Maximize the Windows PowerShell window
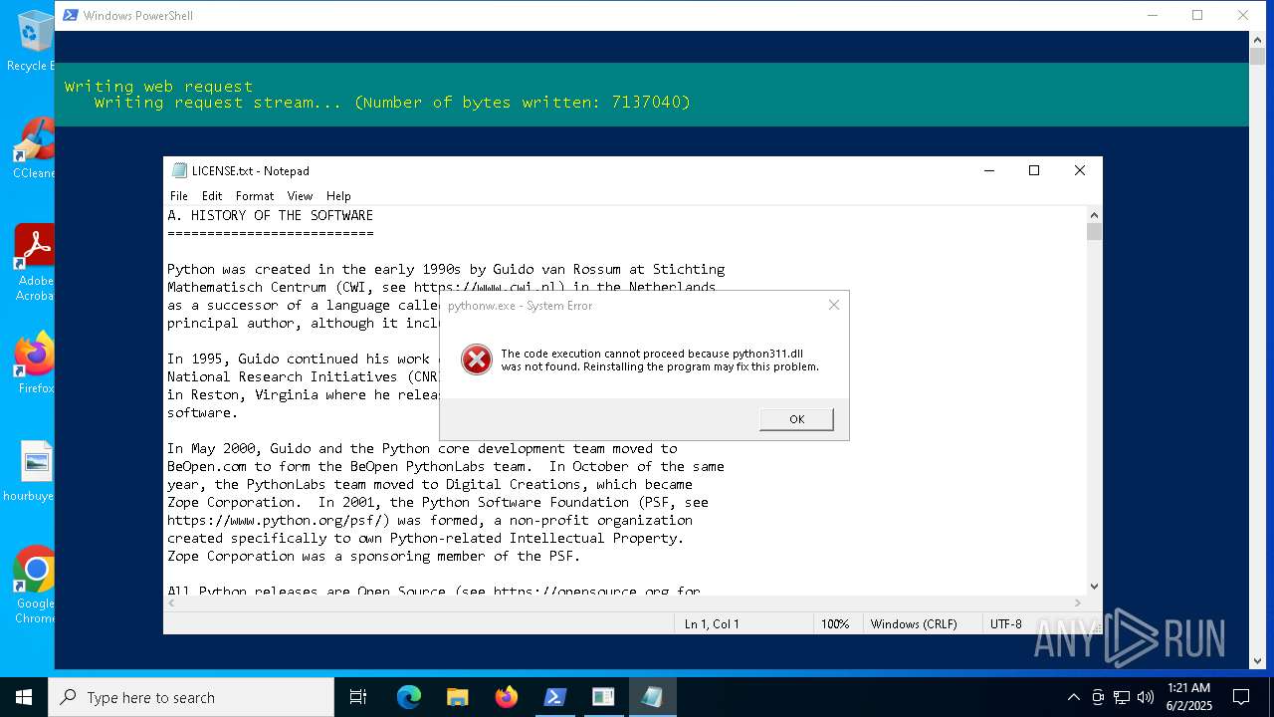The width and height of the screenshot is (1274, 717). (1197, 15)
